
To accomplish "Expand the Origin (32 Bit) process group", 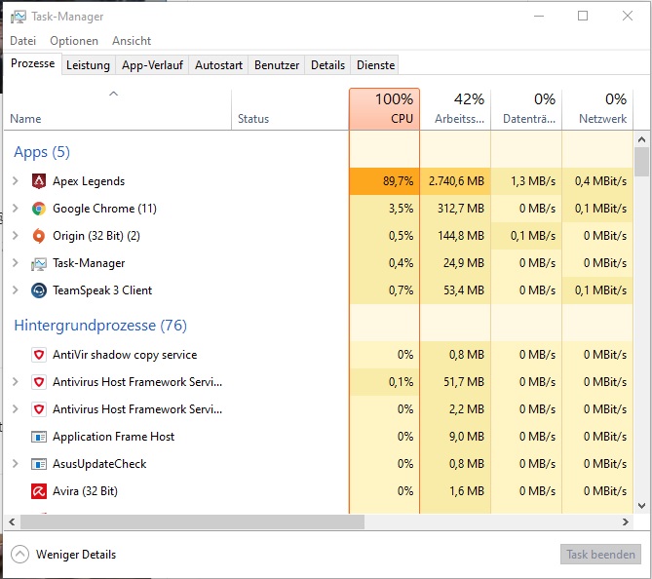I will [16, 236].
